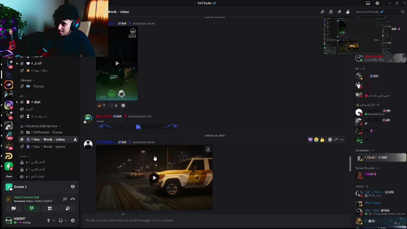Disconnect from voice with hang-up icon
This screenshot has width=407, height=229.
[73, 199]
